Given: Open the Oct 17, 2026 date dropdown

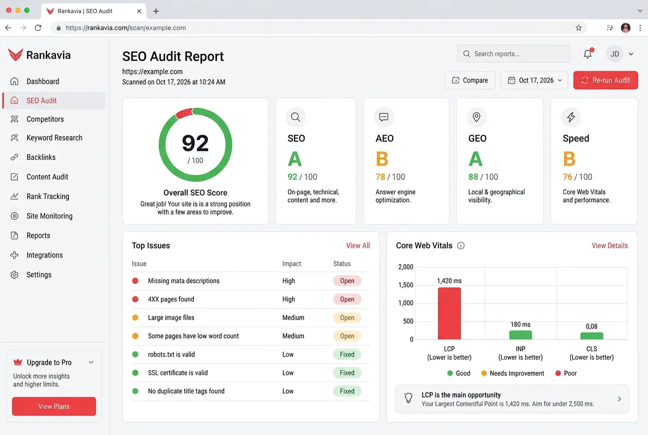Looking at the screenshot, I should (x=534, y=80).
